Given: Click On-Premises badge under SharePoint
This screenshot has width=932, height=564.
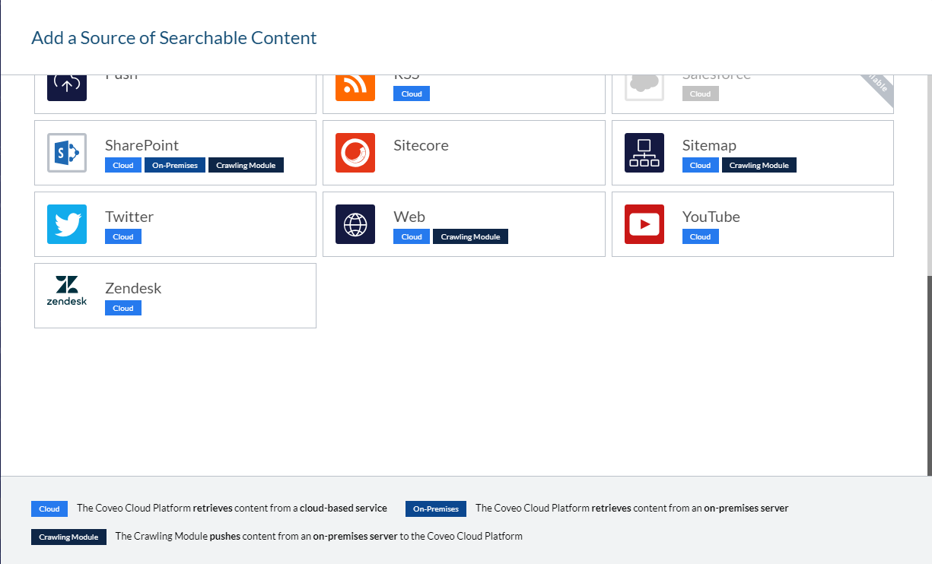Looking at the screenshot, I should click(x=174, y=165).
